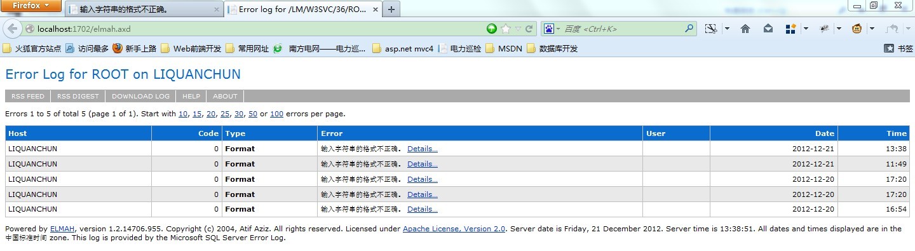Open the Web前端开发 bookmark folder
915x251 pixels.
tap(191, 48)
